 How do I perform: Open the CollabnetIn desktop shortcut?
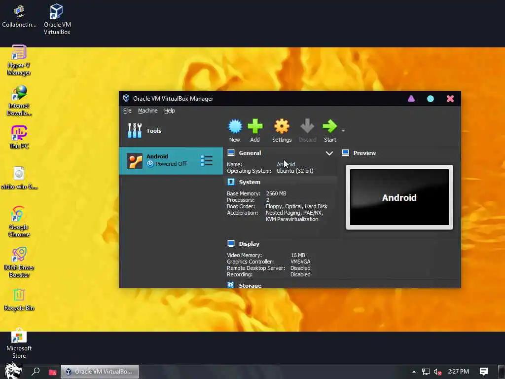point(19,16)
